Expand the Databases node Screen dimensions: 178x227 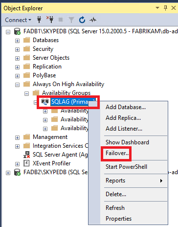[x=17, y=41]
